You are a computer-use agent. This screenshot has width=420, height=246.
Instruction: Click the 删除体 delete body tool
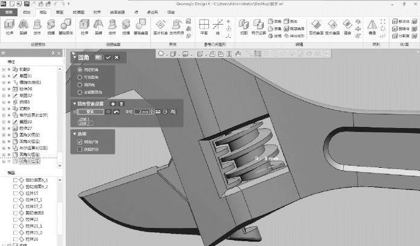[x=401, y=29]
